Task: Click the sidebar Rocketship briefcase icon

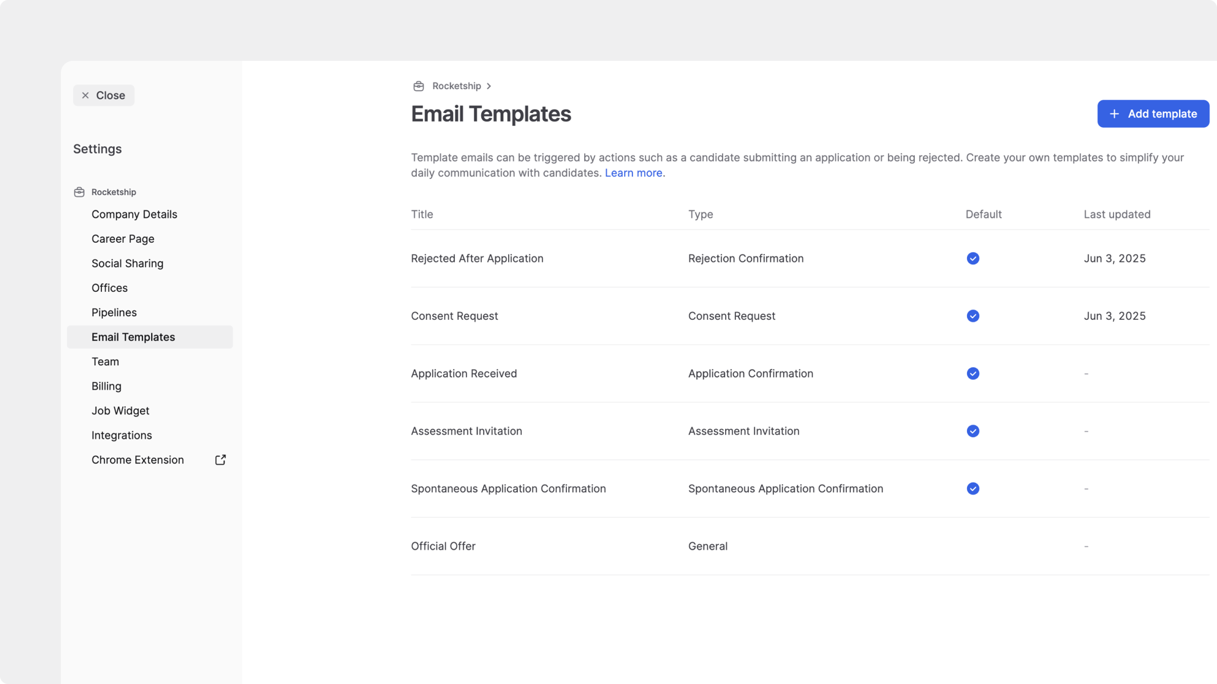Action: coord(79,192)
